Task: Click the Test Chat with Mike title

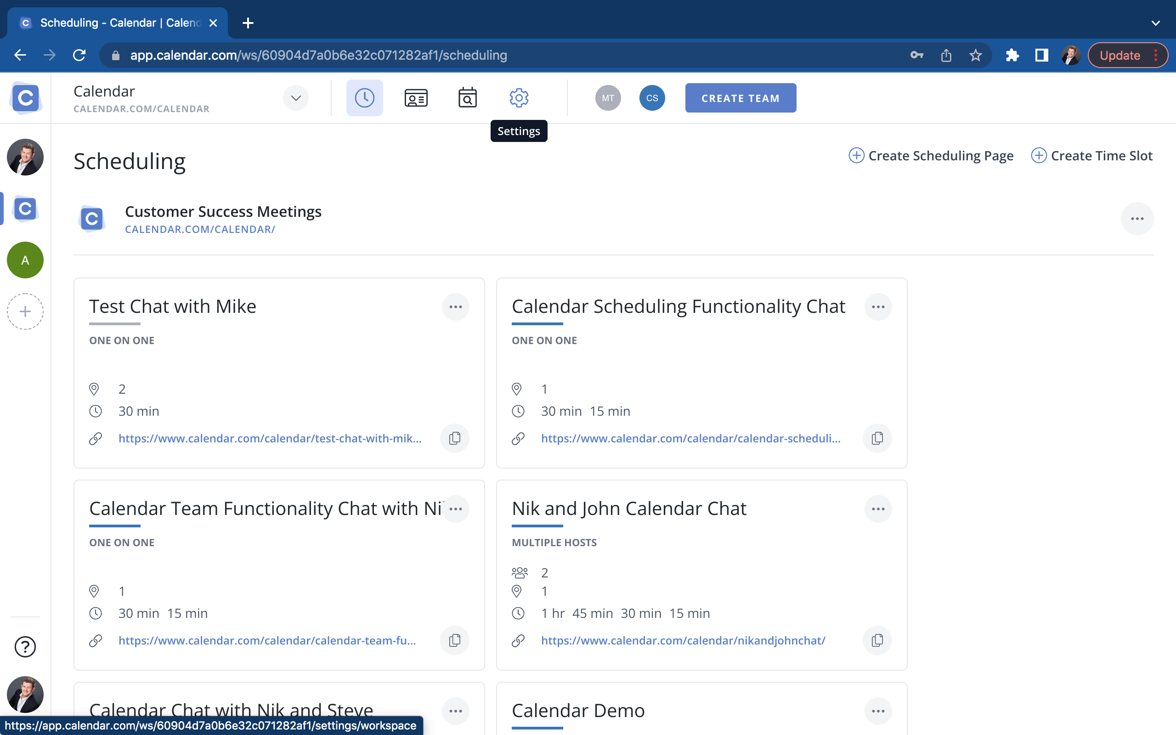Action: pyautogui.click(x=173, y=307)
